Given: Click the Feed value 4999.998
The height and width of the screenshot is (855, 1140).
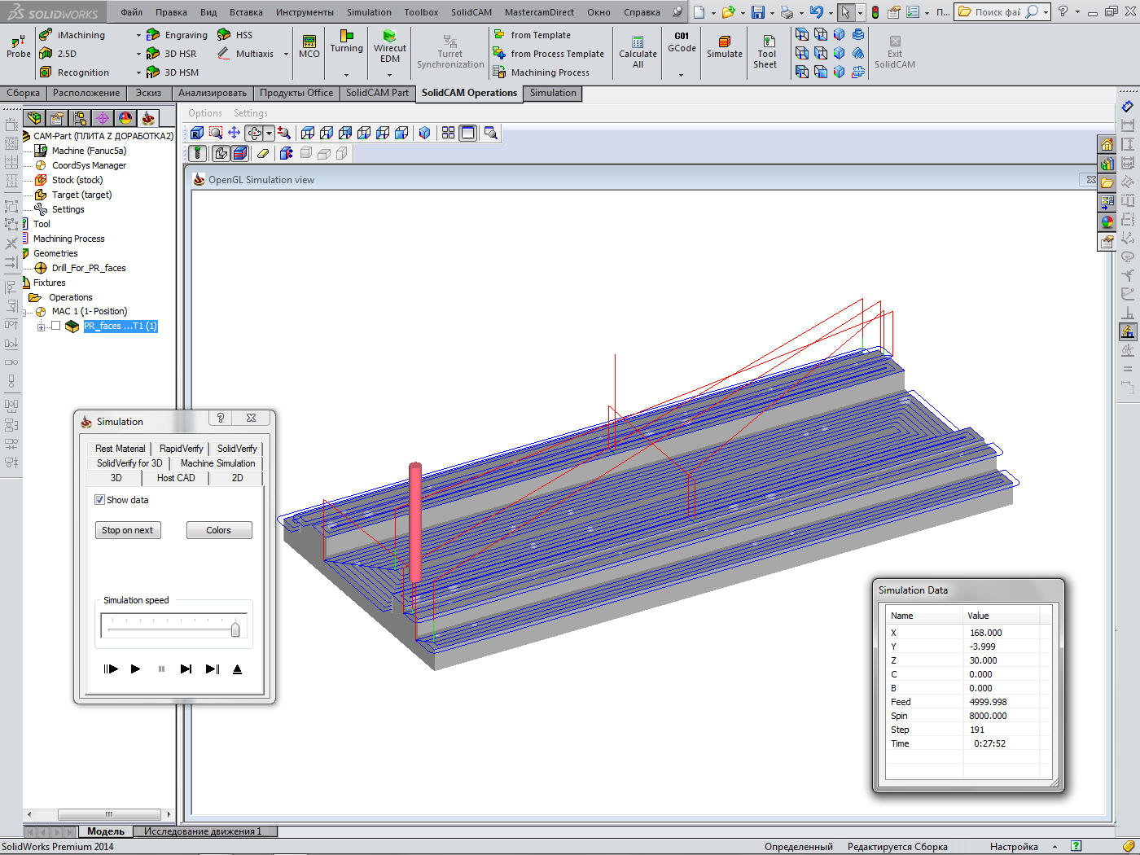Looking at the screenshot, I should click(x=988, y=702).
